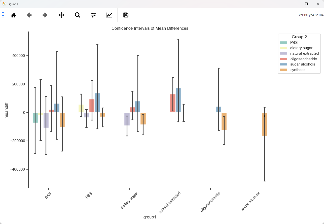Reset the view with the Home icon
Viewport: 324px width, 224px height.
pyautogui.click(x=13, y=15)
